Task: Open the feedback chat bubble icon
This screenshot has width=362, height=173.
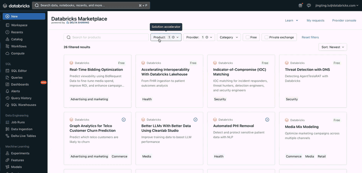Action: pos(308,6)
